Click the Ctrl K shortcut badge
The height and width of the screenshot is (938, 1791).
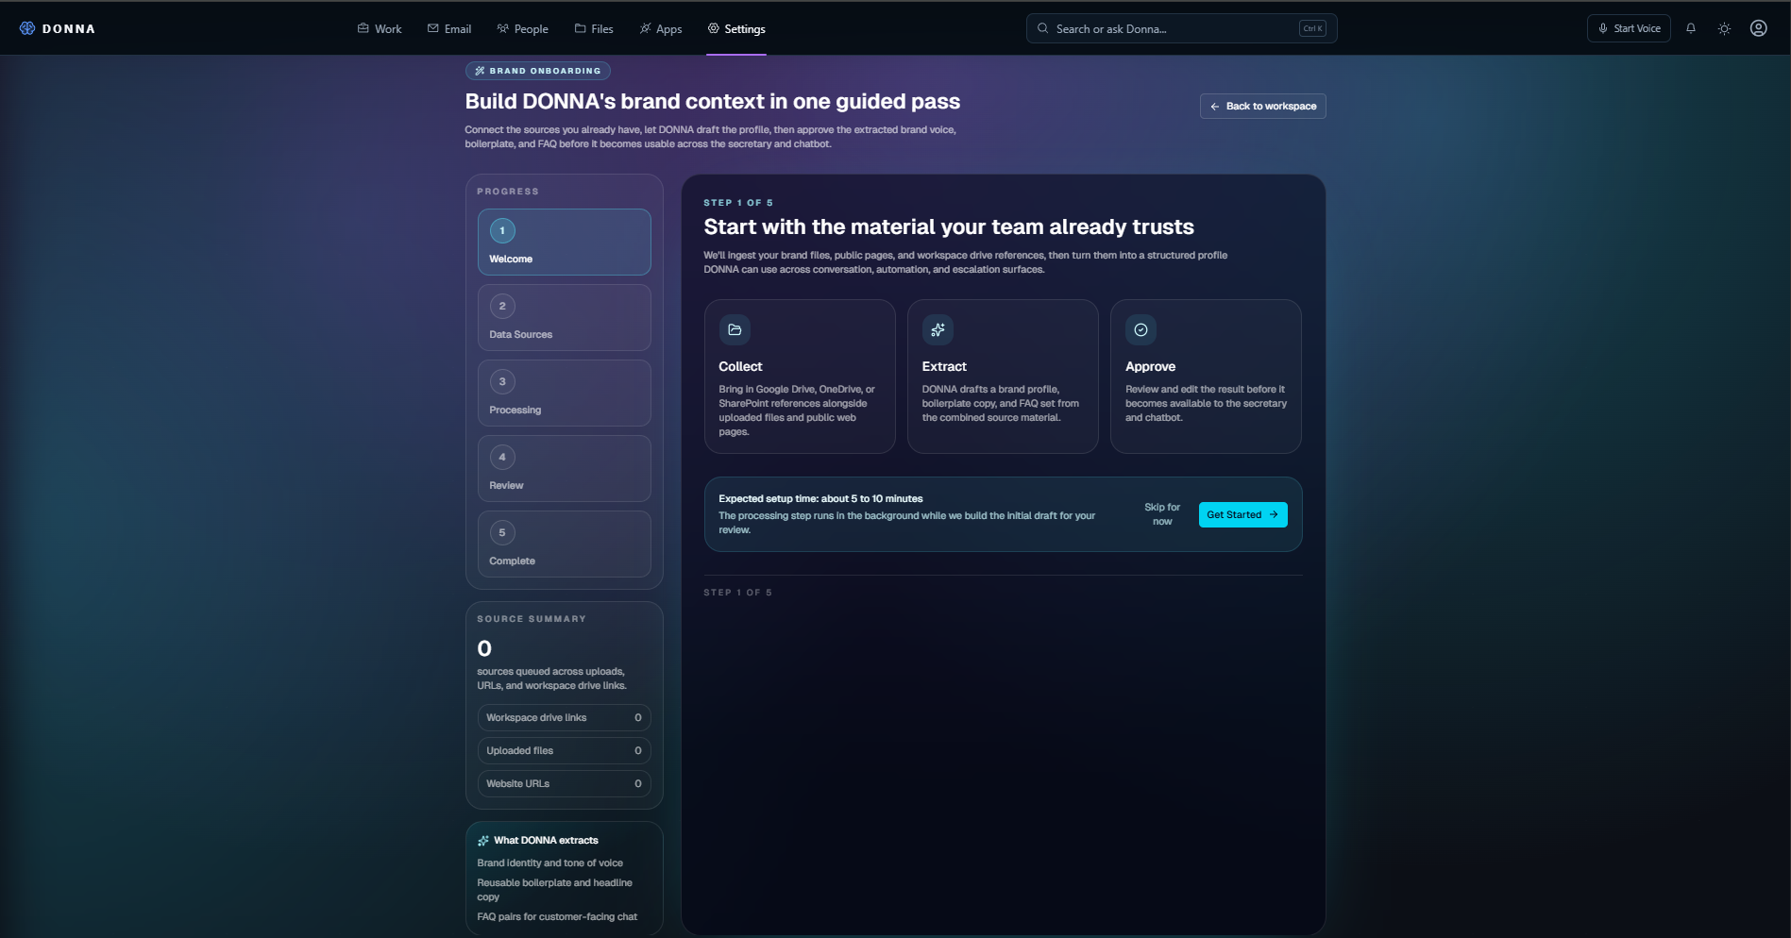1312,28
